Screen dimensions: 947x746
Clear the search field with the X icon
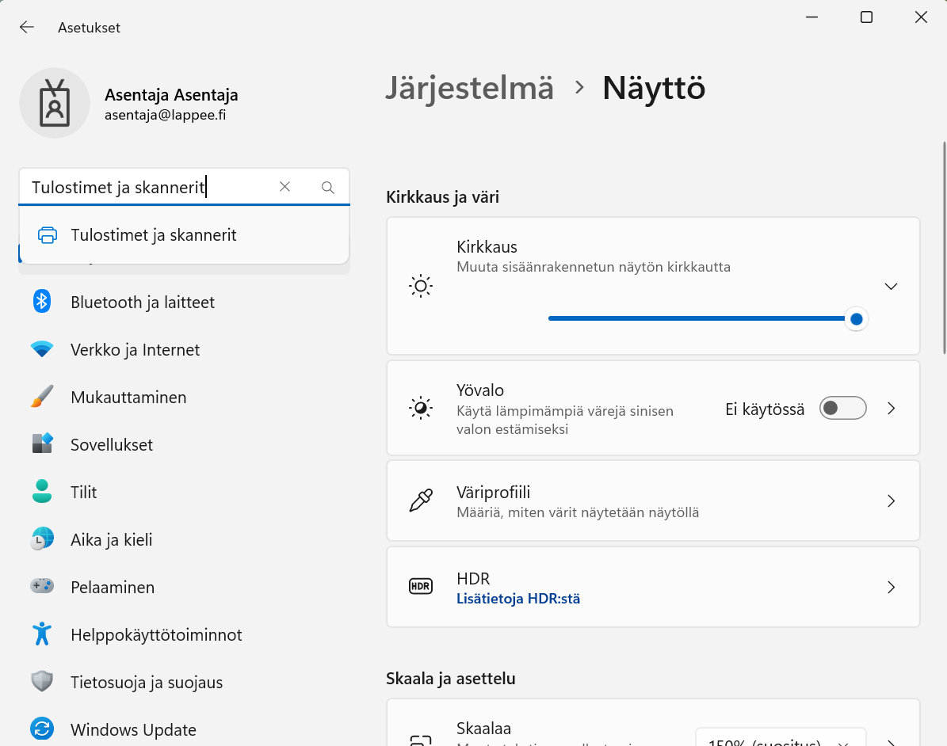click(285, 187)
